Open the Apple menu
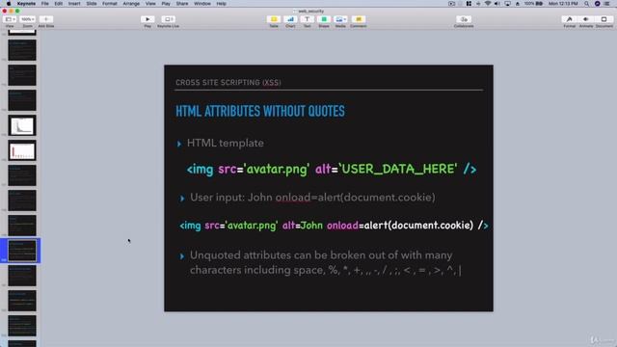Screen dimensions: 617x347 (x=9, y=4)
